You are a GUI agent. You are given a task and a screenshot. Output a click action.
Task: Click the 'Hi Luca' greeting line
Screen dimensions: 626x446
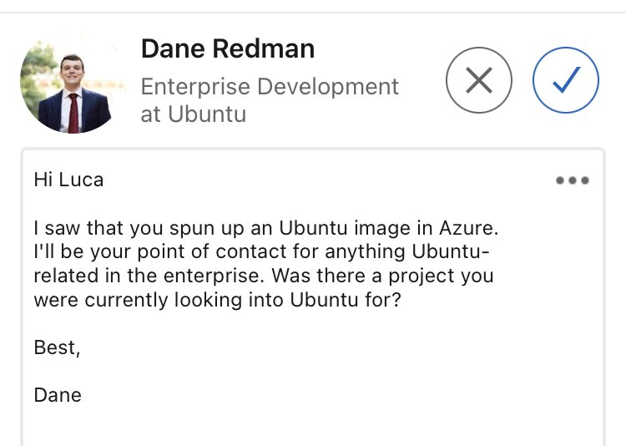pyautogui.click(x=68, y=179)
